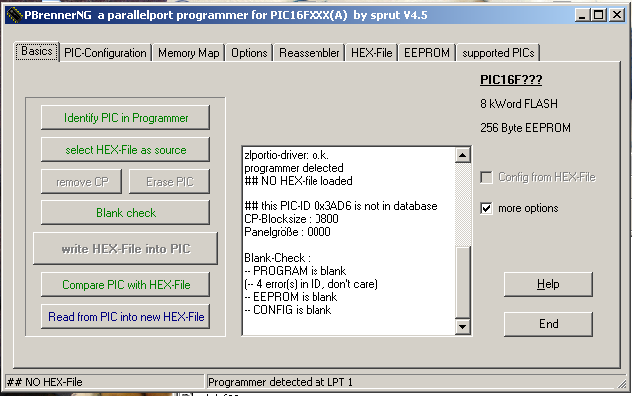Open the HEX-File tab

click(372, 53)
